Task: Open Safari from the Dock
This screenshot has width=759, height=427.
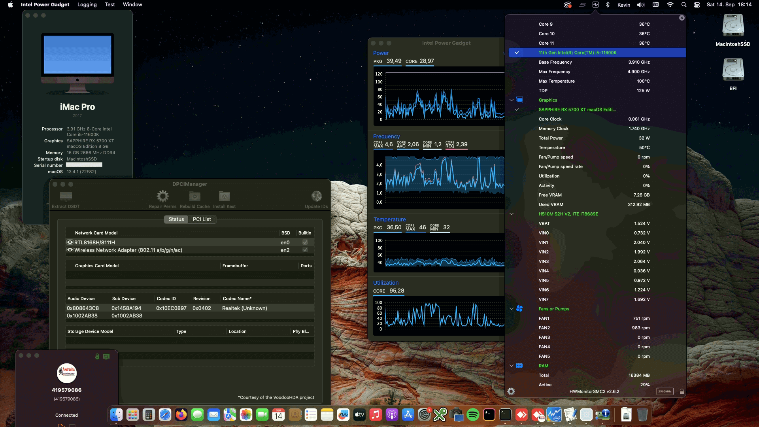Action: (x=165, y=414)
